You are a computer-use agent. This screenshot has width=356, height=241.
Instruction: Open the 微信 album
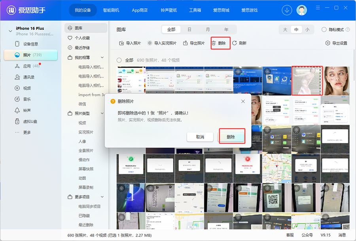click(82, 104)
